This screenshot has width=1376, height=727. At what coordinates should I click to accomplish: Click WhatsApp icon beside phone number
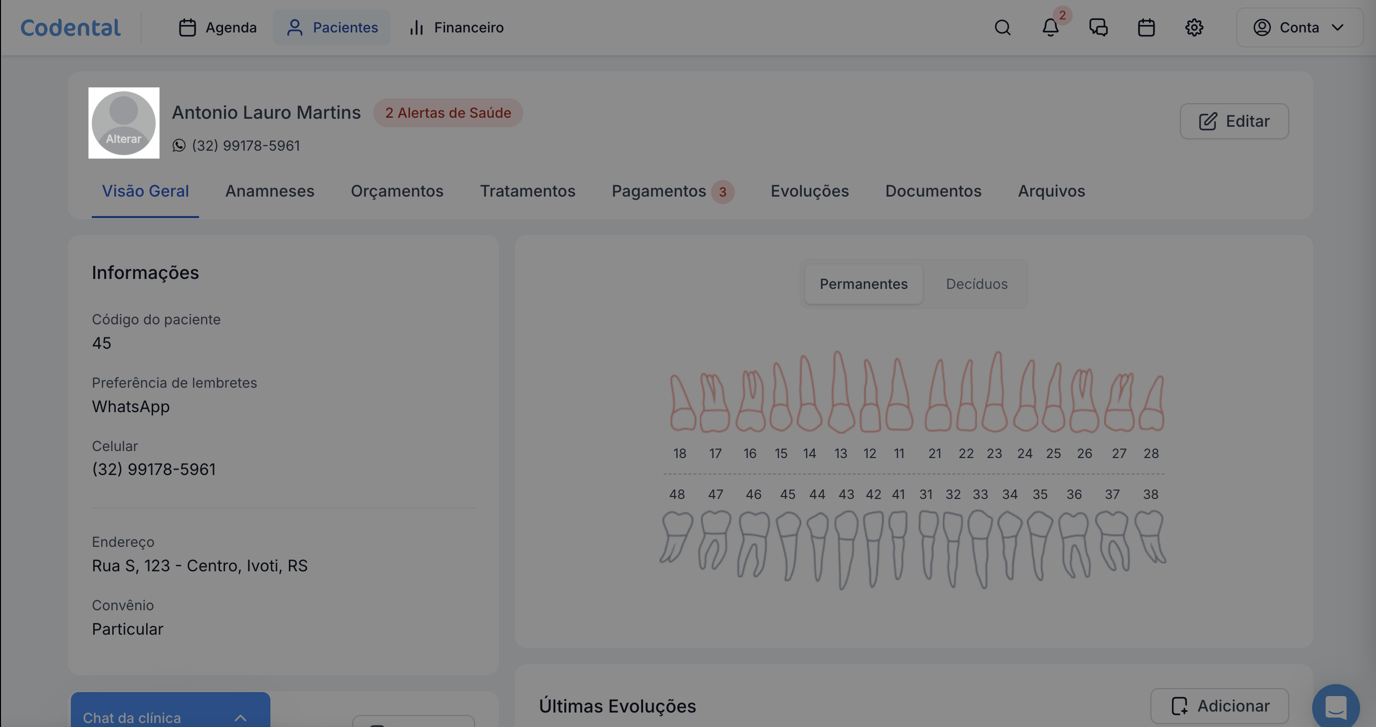pyautogui.click(x=179, y=145)
